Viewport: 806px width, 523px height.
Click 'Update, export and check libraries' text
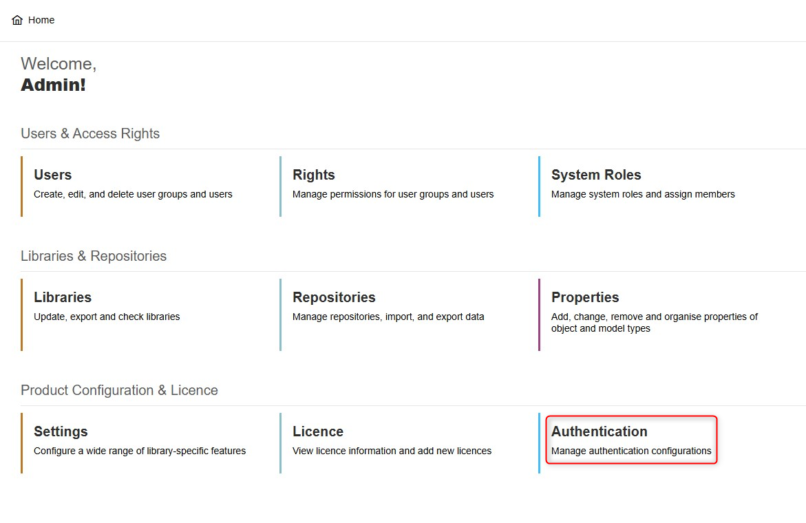click(x=107, y=317)
